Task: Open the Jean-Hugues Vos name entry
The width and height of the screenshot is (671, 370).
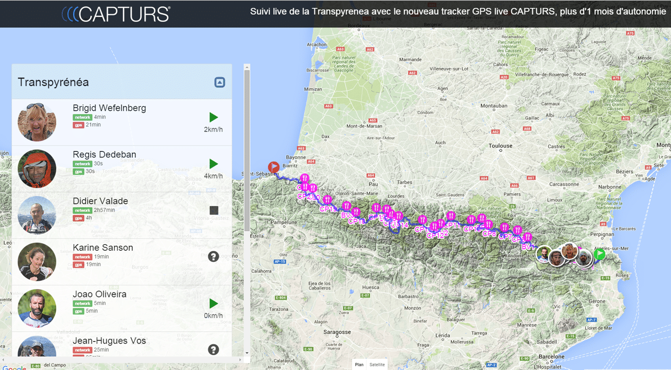Action: click(x=109, y=341)
